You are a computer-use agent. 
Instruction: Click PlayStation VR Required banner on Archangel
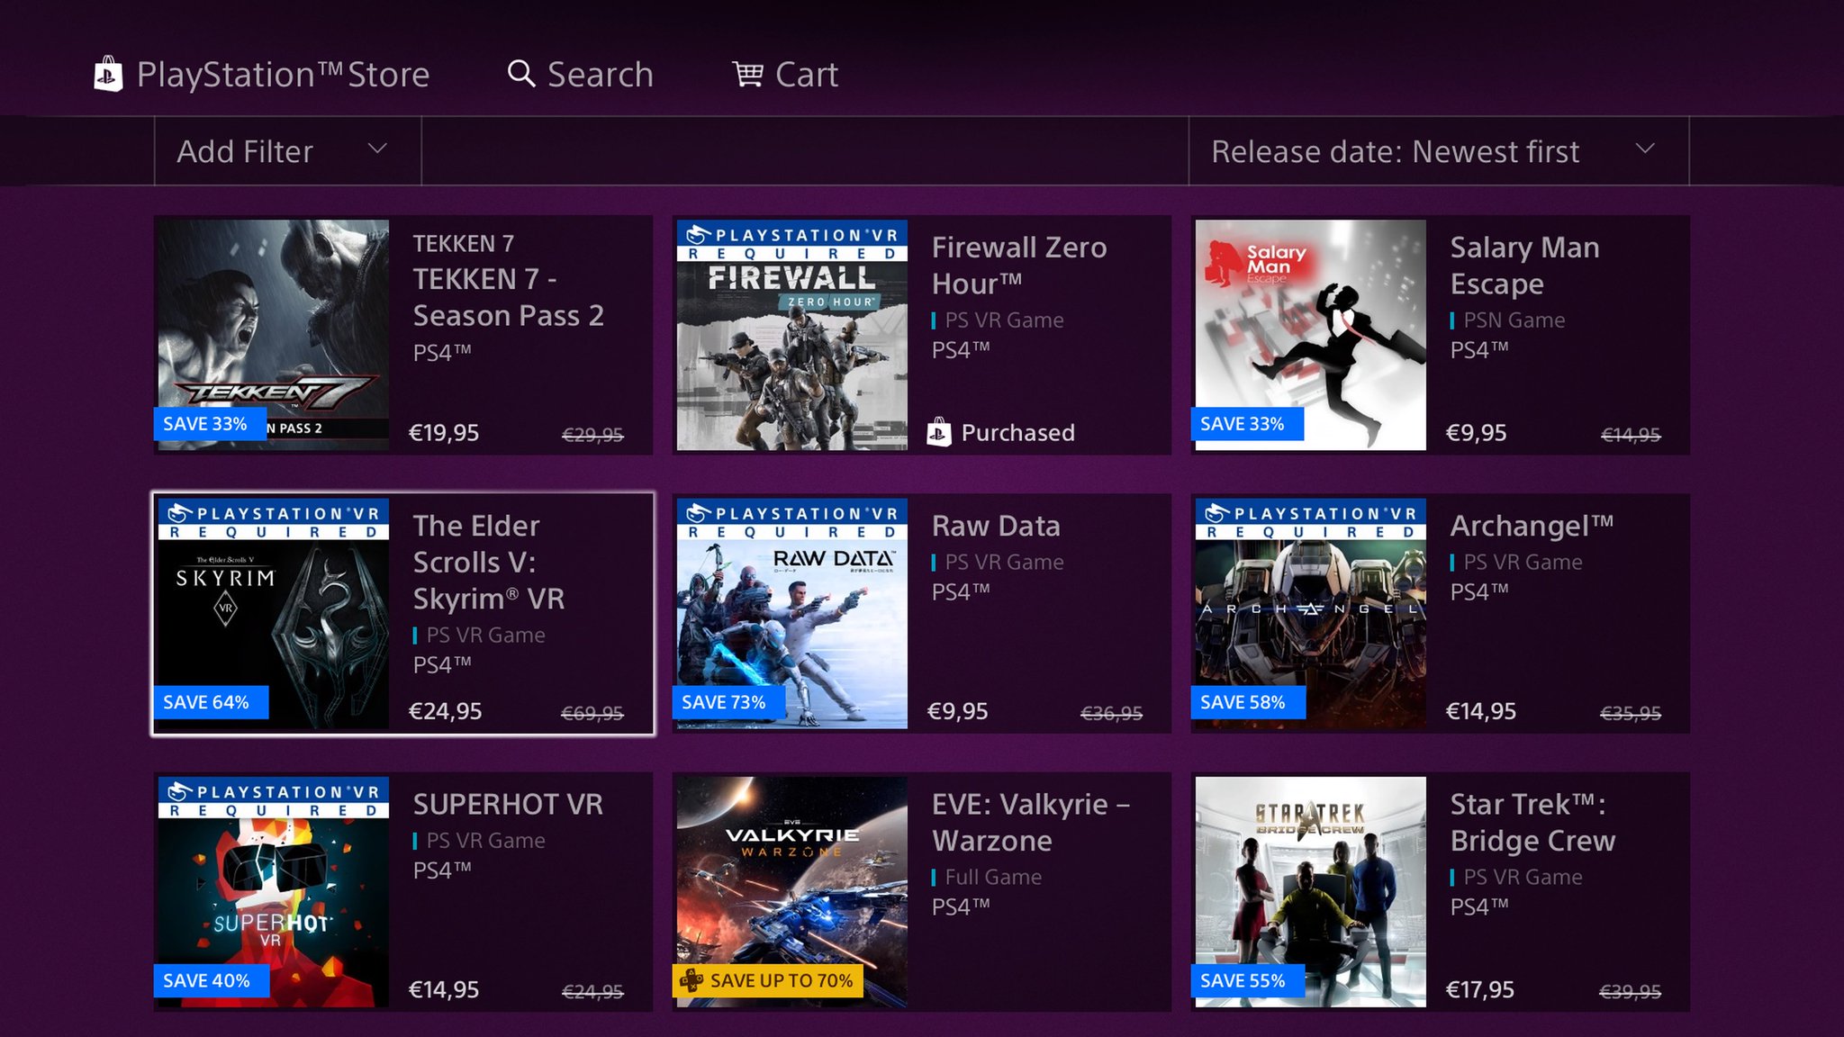pos(1311,520)
